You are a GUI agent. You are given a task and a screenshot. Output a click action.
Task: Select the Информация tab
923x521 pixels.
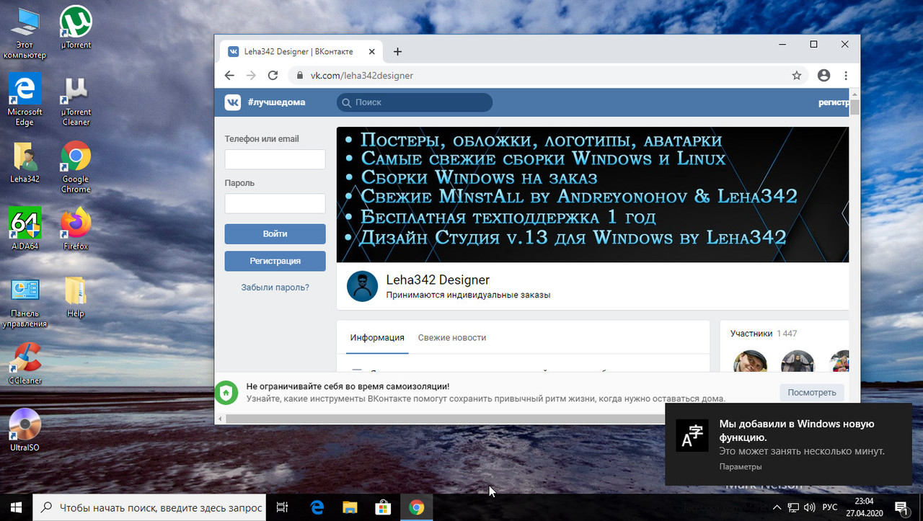(x=376, y=337)
